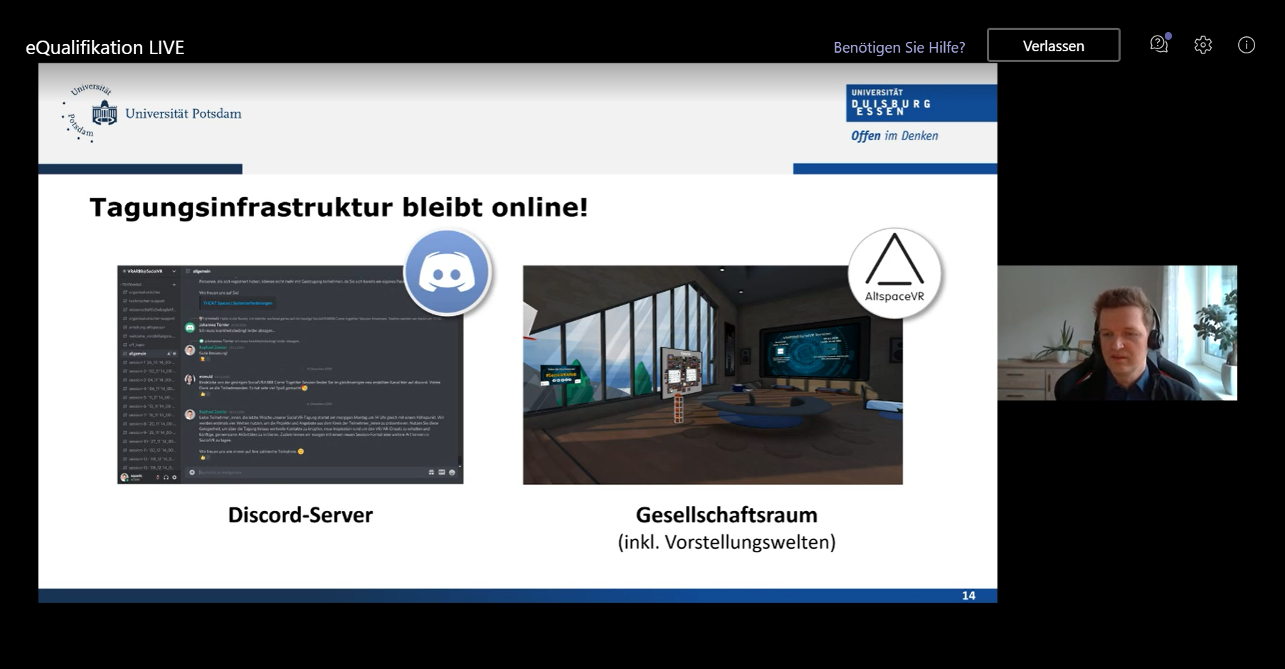The height and width of the screenshot is (669, 1285).
Task: Select the allgemein channel in Discord sidebar
Action: click(x=138, y=354)
